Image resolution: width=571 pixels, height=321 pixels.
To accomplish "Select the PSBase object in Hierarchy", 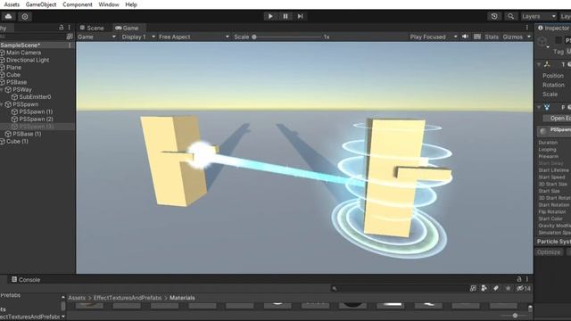I will pyautogui.click(x=16, y=82).
